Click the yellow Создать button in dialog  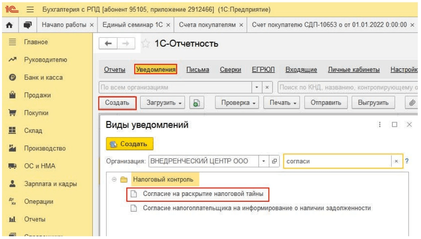[130, 144]
